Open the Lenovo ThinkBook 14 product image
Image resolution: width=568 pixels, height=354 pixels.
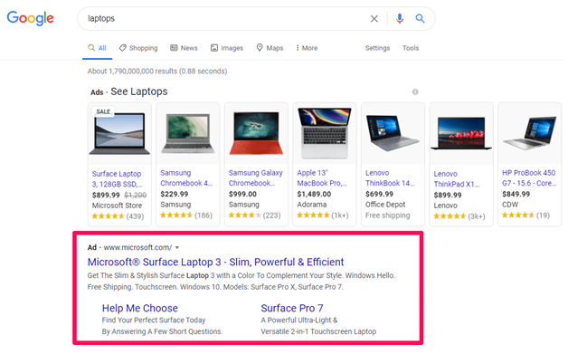pos(393,133)
